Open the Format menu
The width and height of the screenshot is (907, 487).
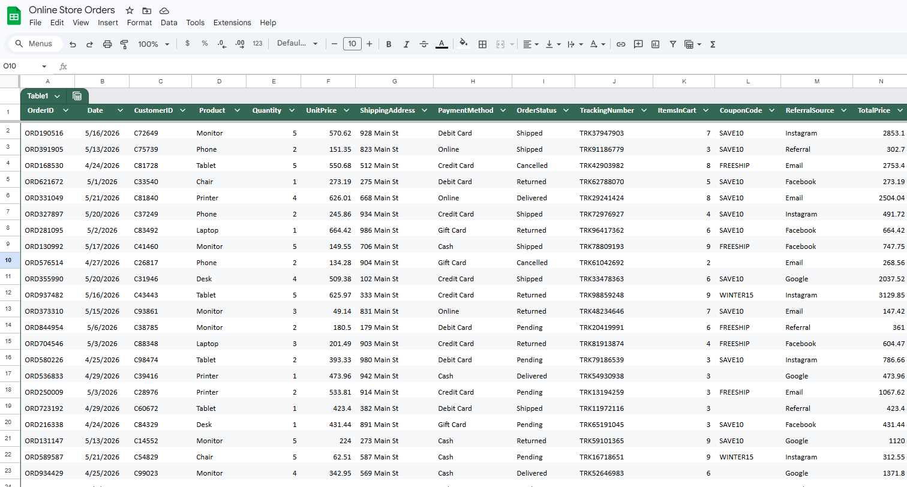point(139,22)
